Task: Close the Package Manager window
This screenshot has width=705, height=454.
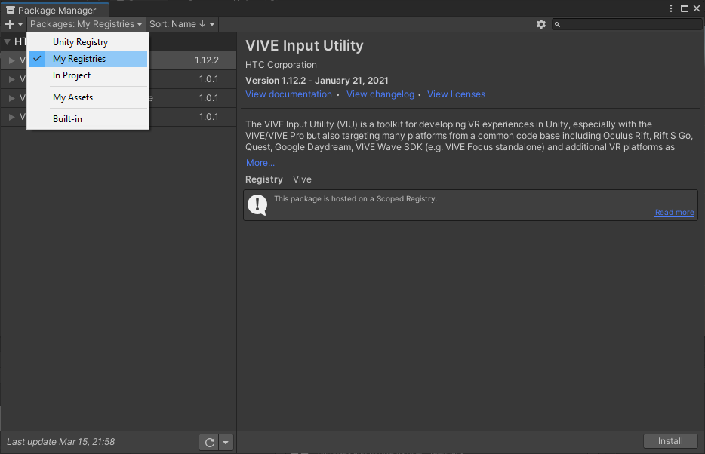Action: 697,8
